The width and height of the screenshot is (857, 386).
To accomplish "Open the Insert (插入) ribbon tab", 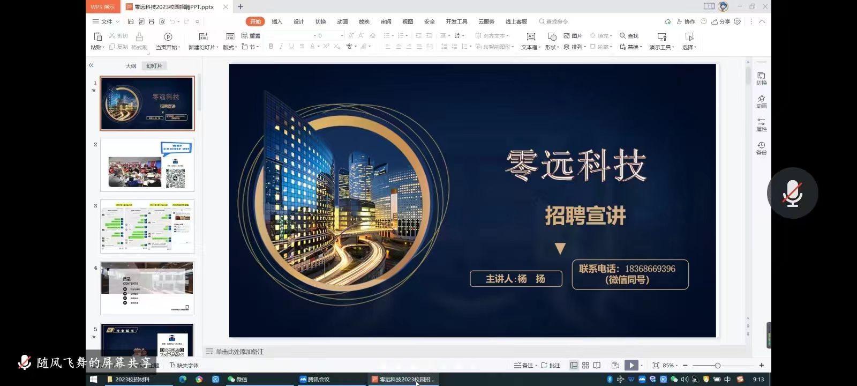I will (x=276, y=21).
